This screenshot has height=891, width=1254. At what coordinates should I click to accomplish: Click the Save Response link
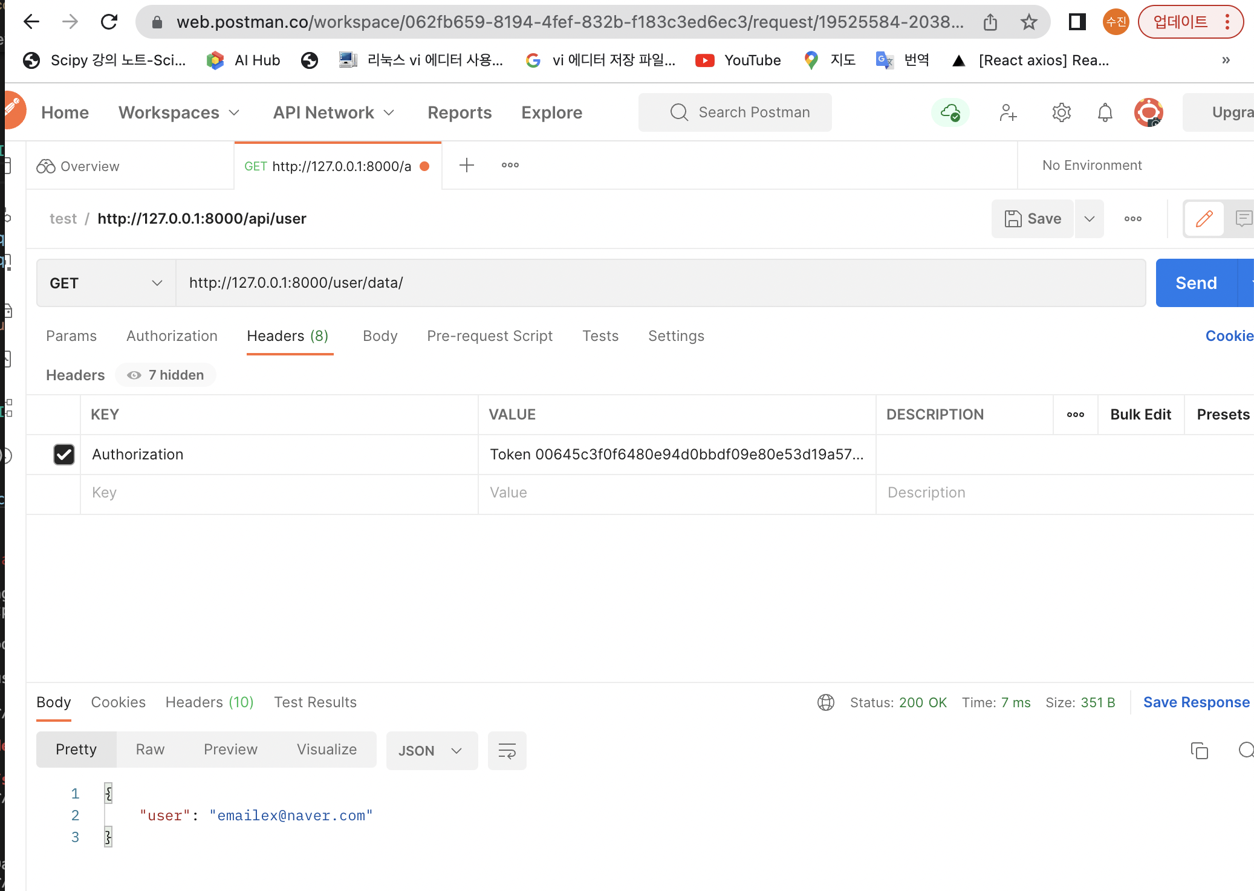point(1196,702)
